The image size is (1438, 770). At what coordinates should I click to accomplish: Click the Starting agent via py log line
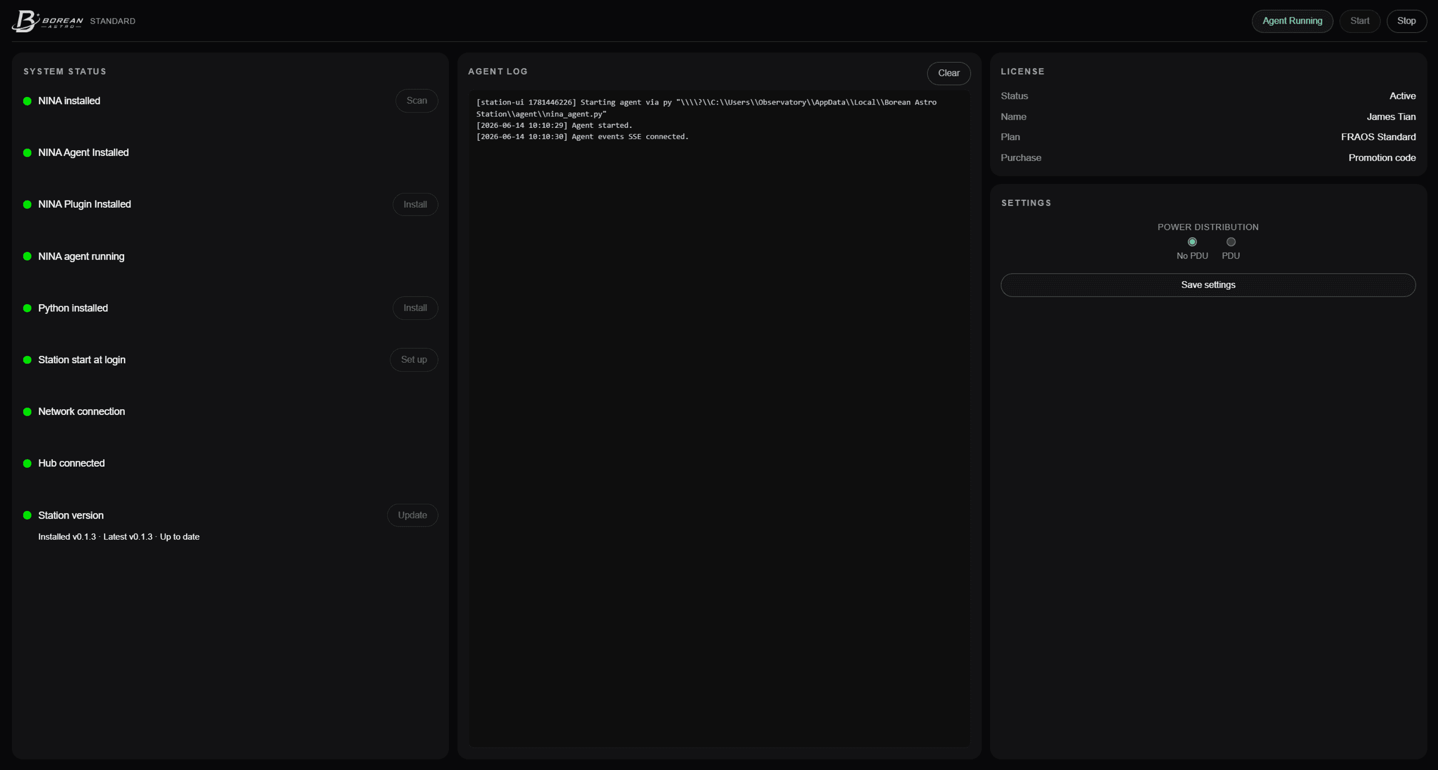(706, 108)
